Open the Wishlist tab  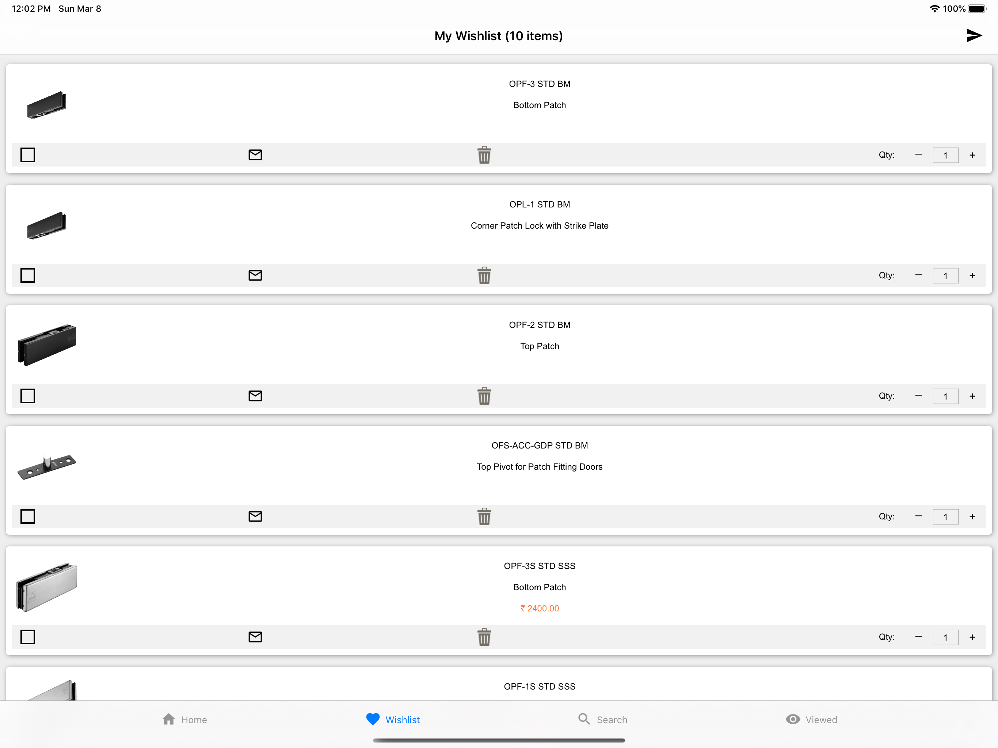pyautogui.click(x=393, y=720)
